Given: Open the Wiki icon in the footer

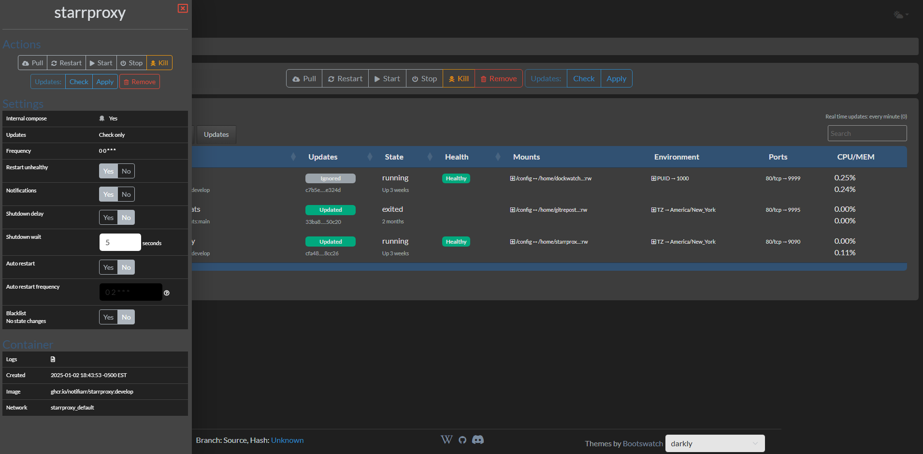Looking at the screenshot, I should click(x=447, y=439).
